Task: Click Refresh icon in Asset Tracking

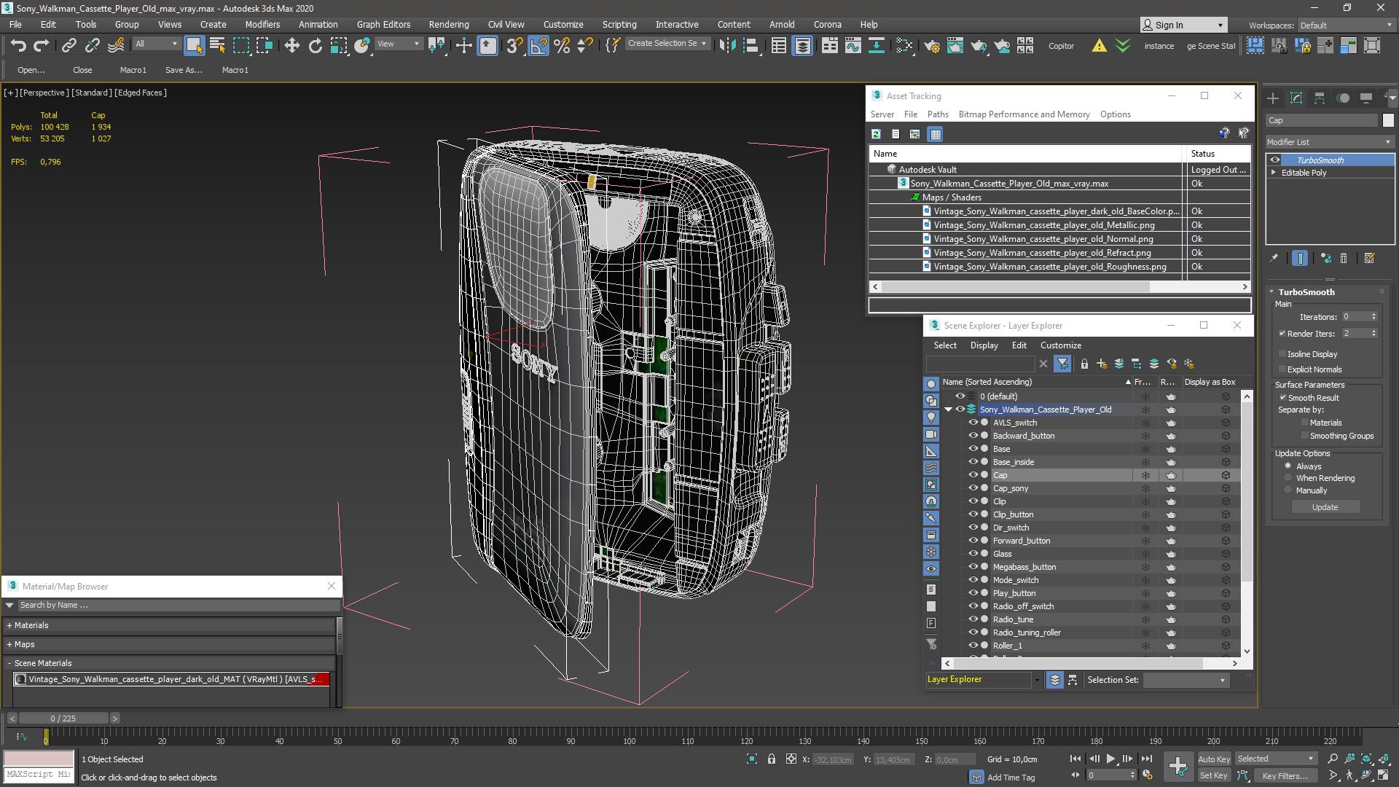Action: point(876,134)
